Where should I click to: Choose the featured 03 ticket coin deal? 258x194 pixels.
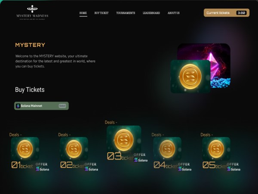click(124, 140)
